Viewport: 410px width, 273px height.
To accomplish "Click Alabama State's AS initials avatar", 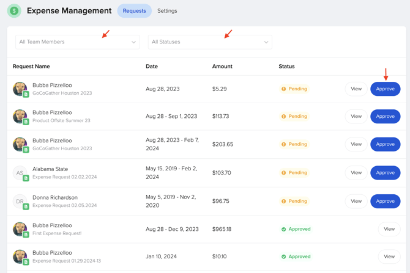I will tap(20, 173).
